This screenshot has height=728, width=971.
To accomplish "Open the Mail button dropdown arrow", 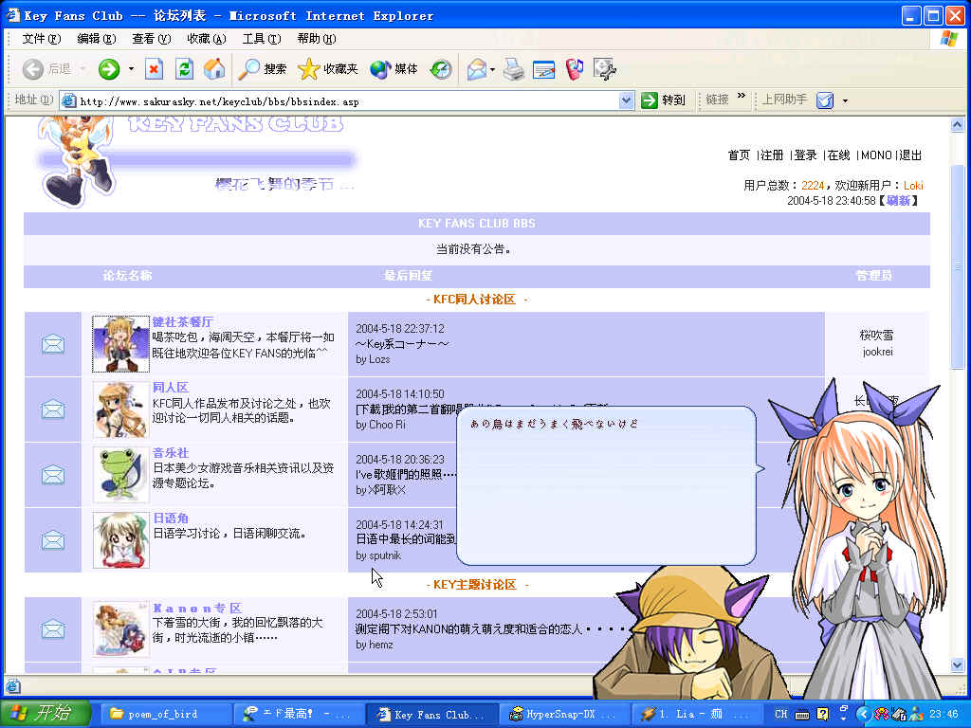I will (492, 68).
